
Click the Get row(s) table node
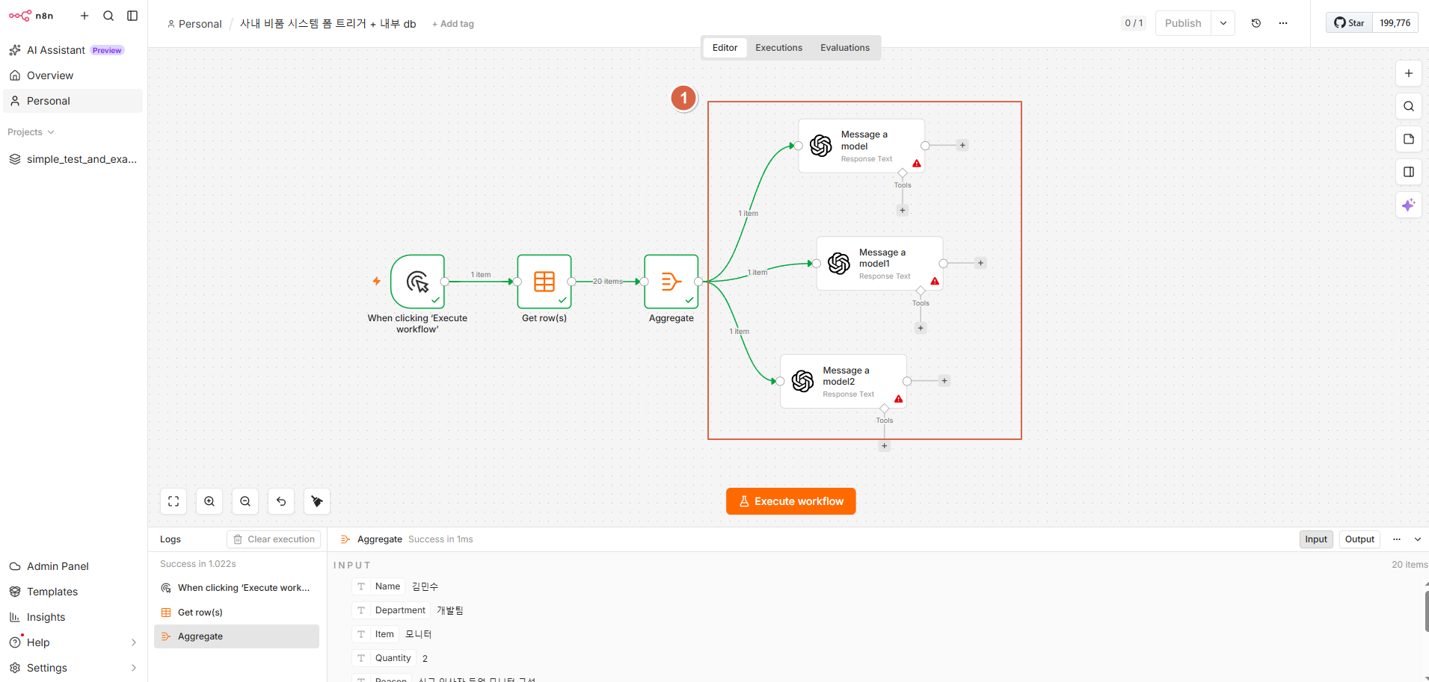[544, 282]
